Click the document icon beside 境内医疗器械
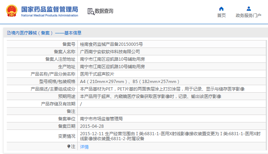Image resolution: width=268 pixels, height=154 pixels. pos(9,33)
